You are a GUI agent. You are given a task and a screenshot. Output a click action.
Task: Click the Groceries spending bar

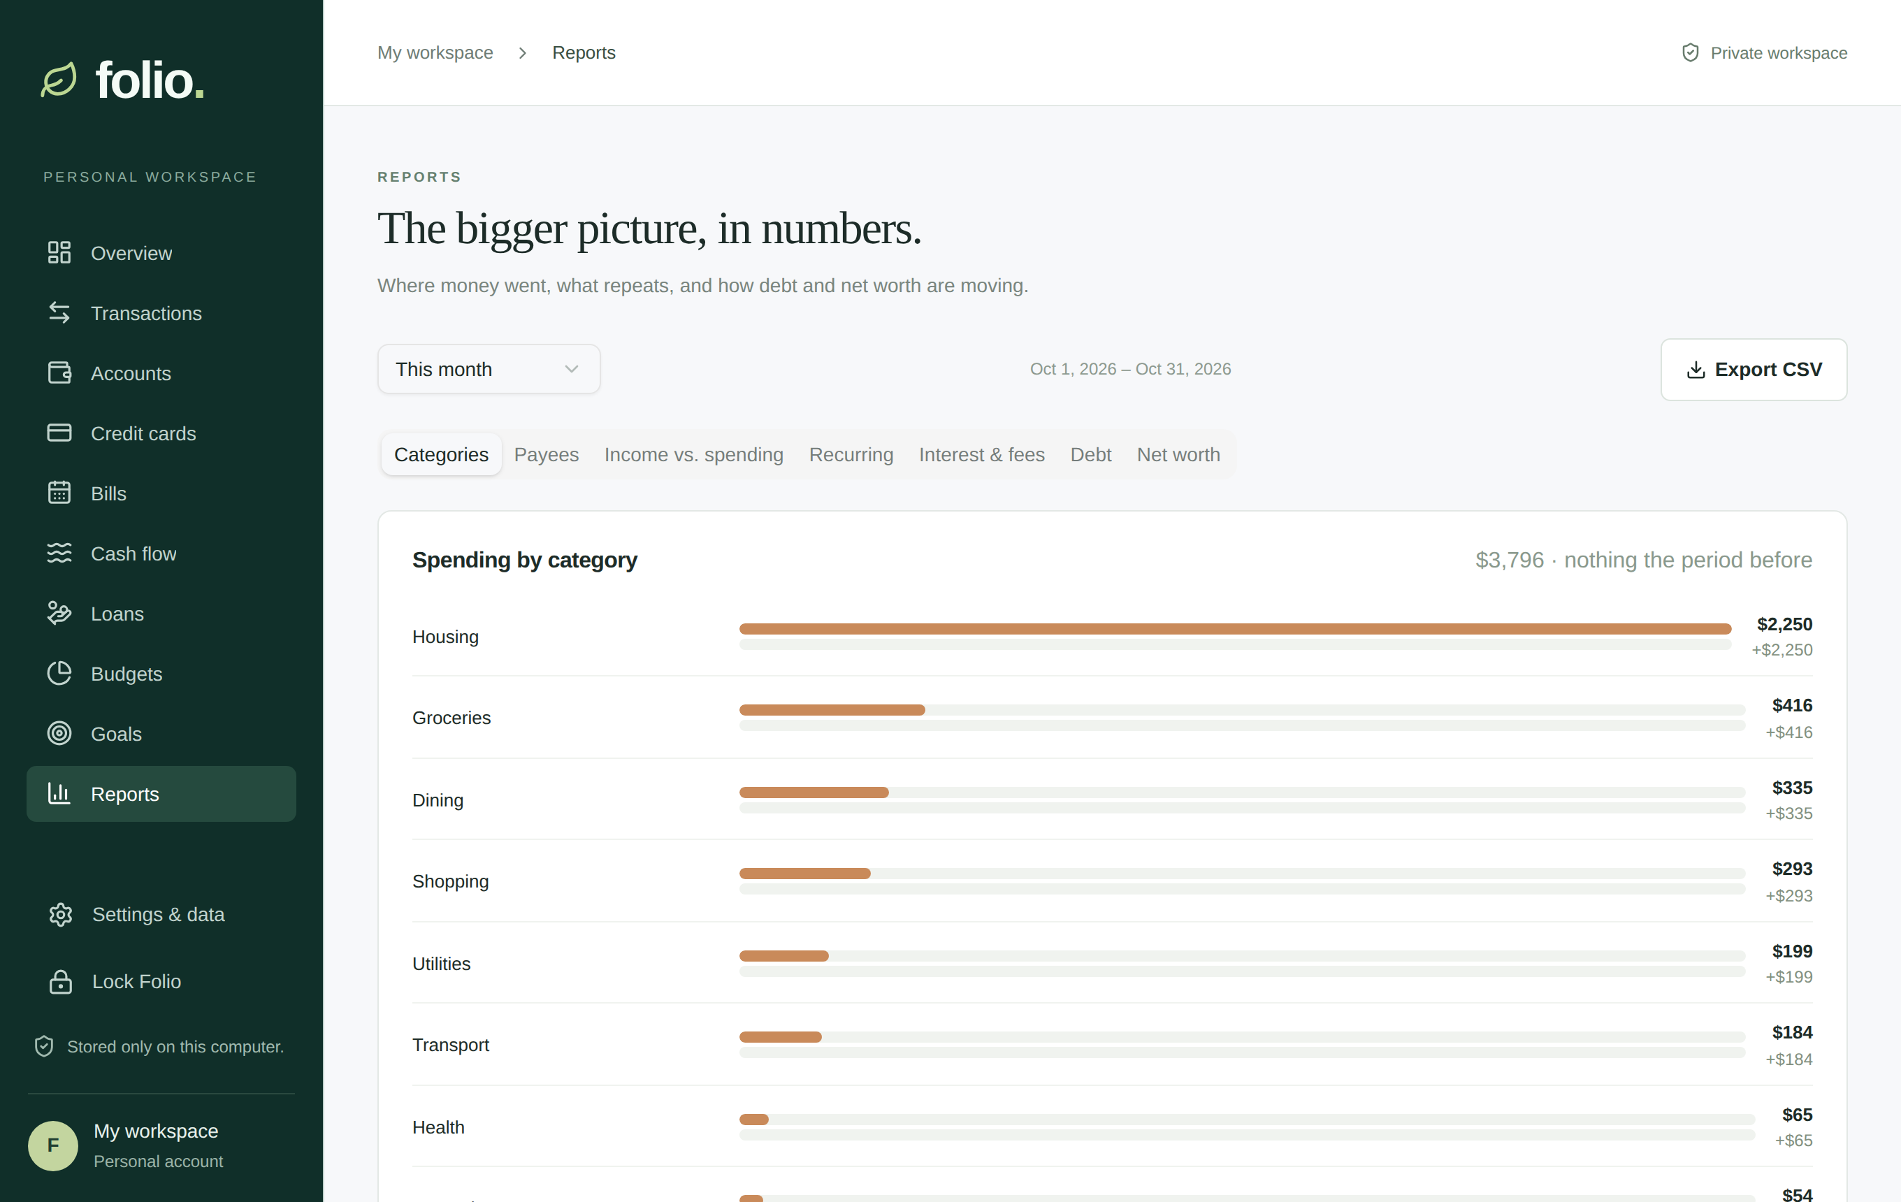[832, 710]
